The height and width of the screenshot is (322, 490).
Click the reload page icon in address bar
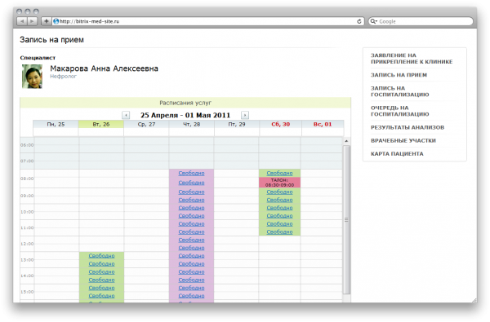359,21
